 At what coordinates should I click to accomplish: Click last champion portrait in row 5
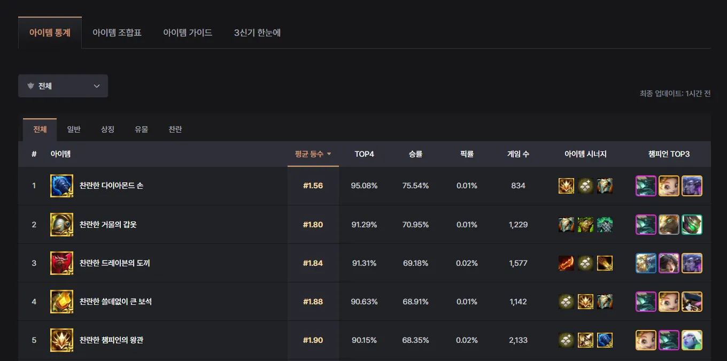pos(692,340)
